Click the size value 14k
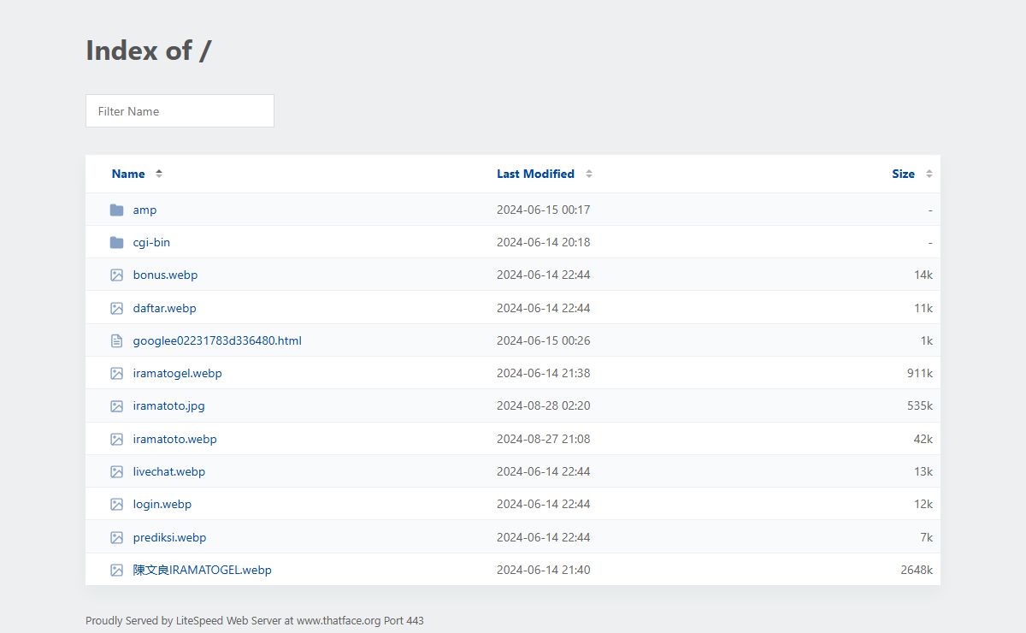The image size is (1026, 633). tap(923, 275)
